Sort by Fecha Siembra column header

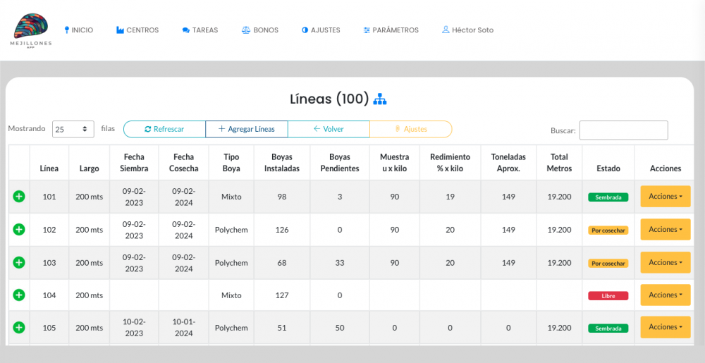coord(134,163)
